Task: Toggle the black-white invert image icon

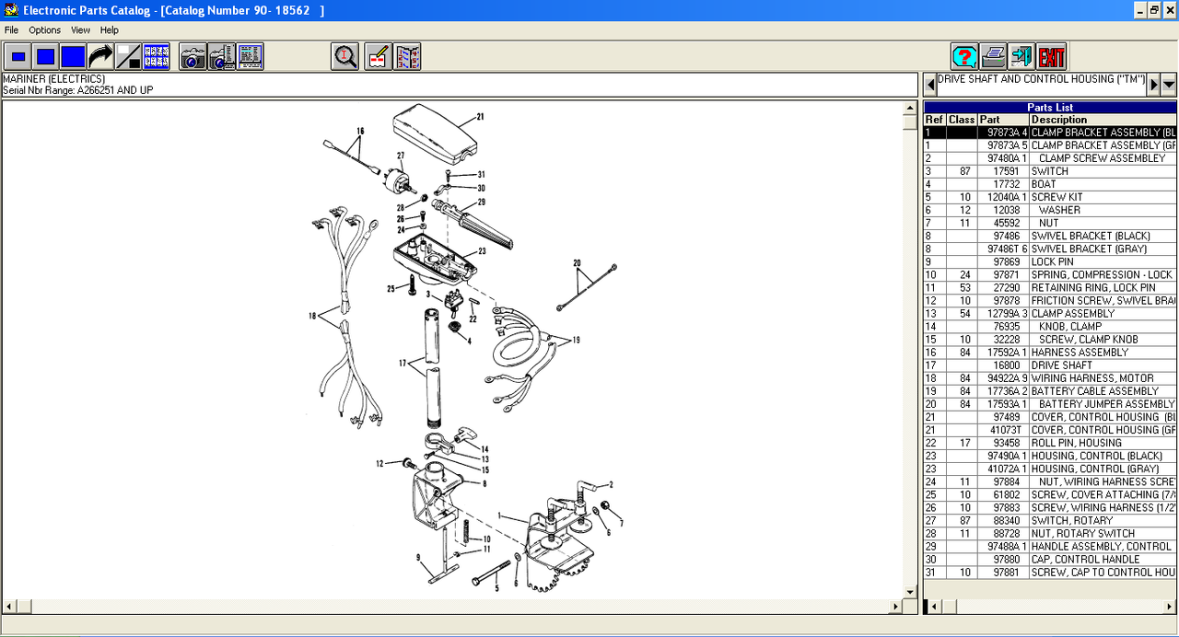Action: (128, 56)
